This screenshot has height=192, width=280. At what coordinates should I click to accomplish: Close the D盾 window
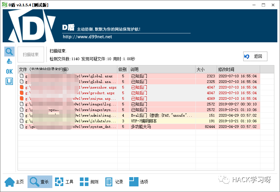[x=273, y=5]
